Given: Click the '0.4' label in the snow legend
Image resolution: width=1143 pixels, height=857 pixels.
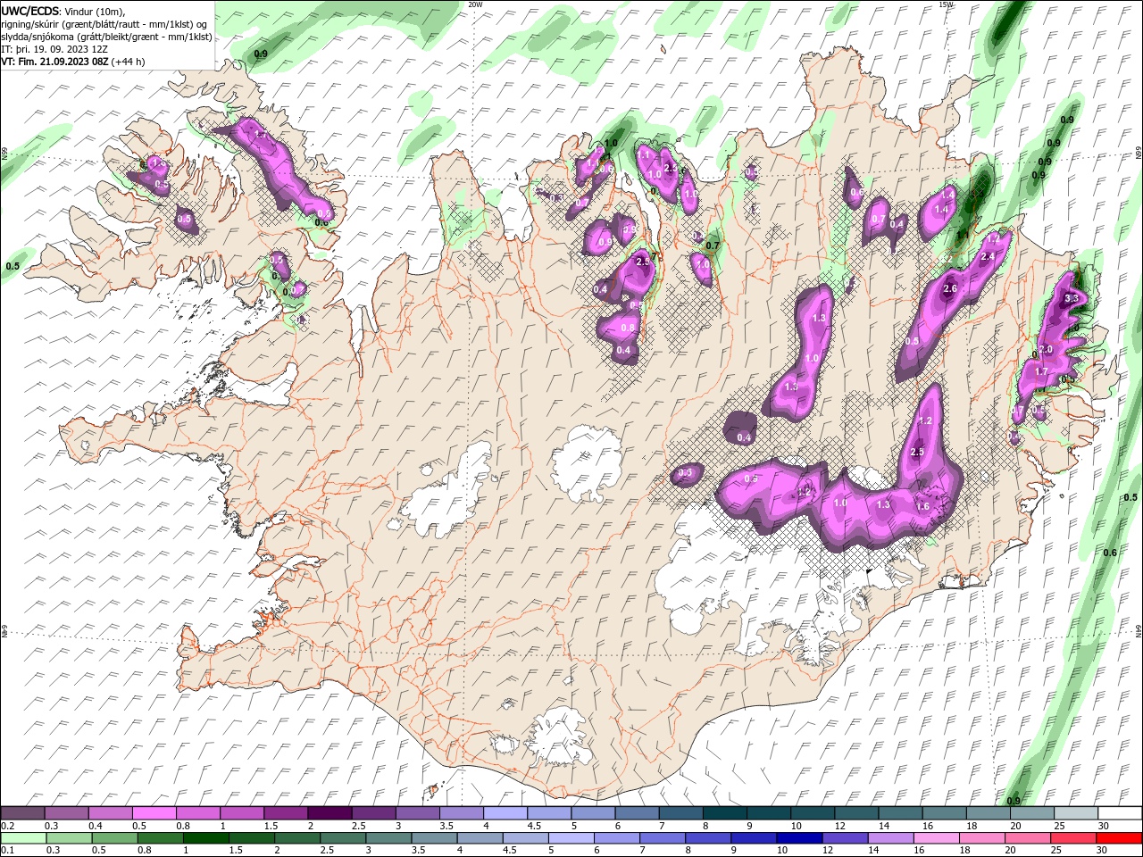Looking at the screenshot, I should [96, 826].
